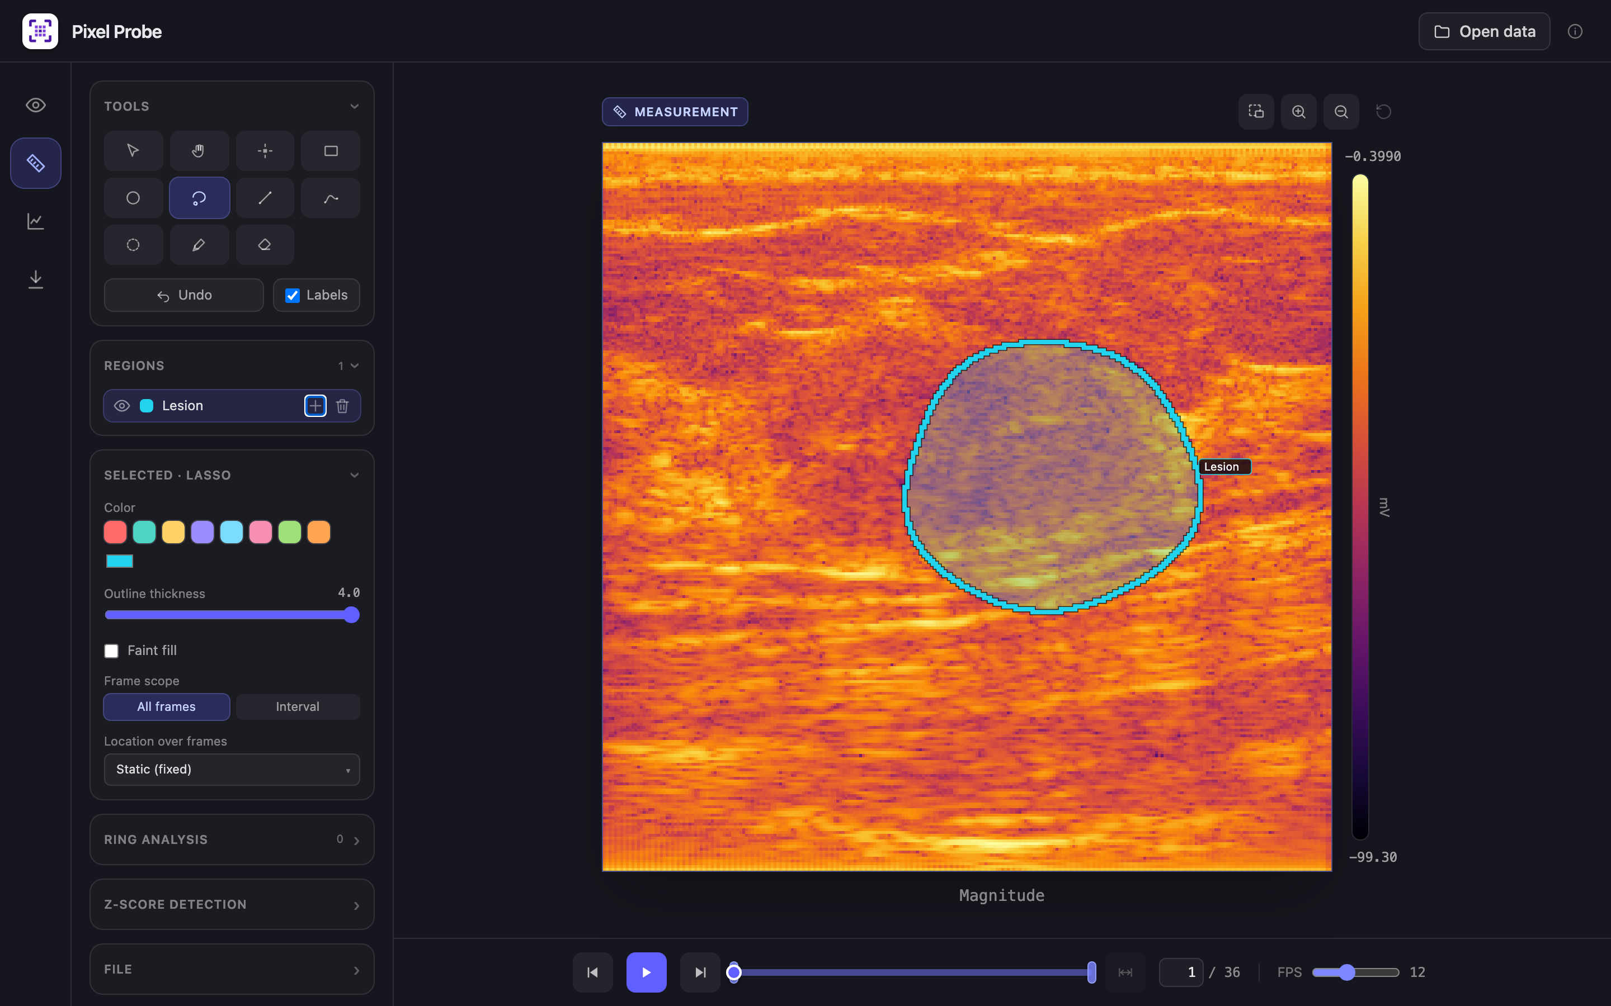Click the frame timeline end handle

1092,972
